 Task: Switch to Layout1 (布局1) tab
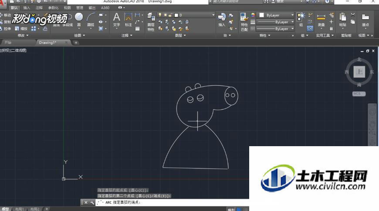(x=19, y=209)
